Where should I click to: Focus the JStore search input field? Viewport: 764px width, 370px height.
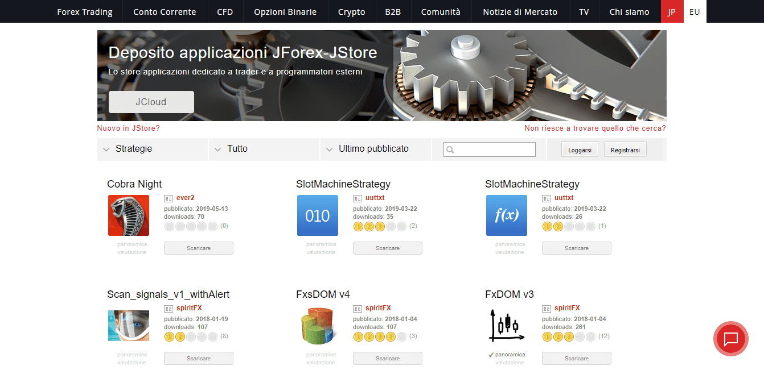(490, 149)
